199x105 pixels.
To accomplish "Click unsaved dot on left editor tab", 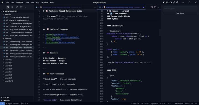I will 80,7.
